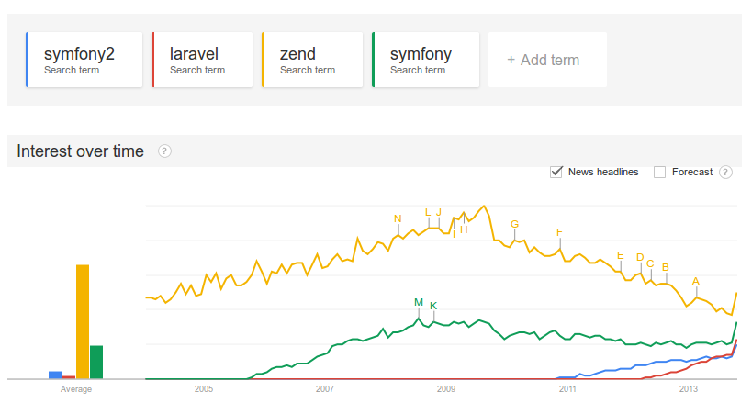Image resolution: width=752 pixels, height=403 pixels.
Task: Open news headline marker A
Action: tap(696, 281)
